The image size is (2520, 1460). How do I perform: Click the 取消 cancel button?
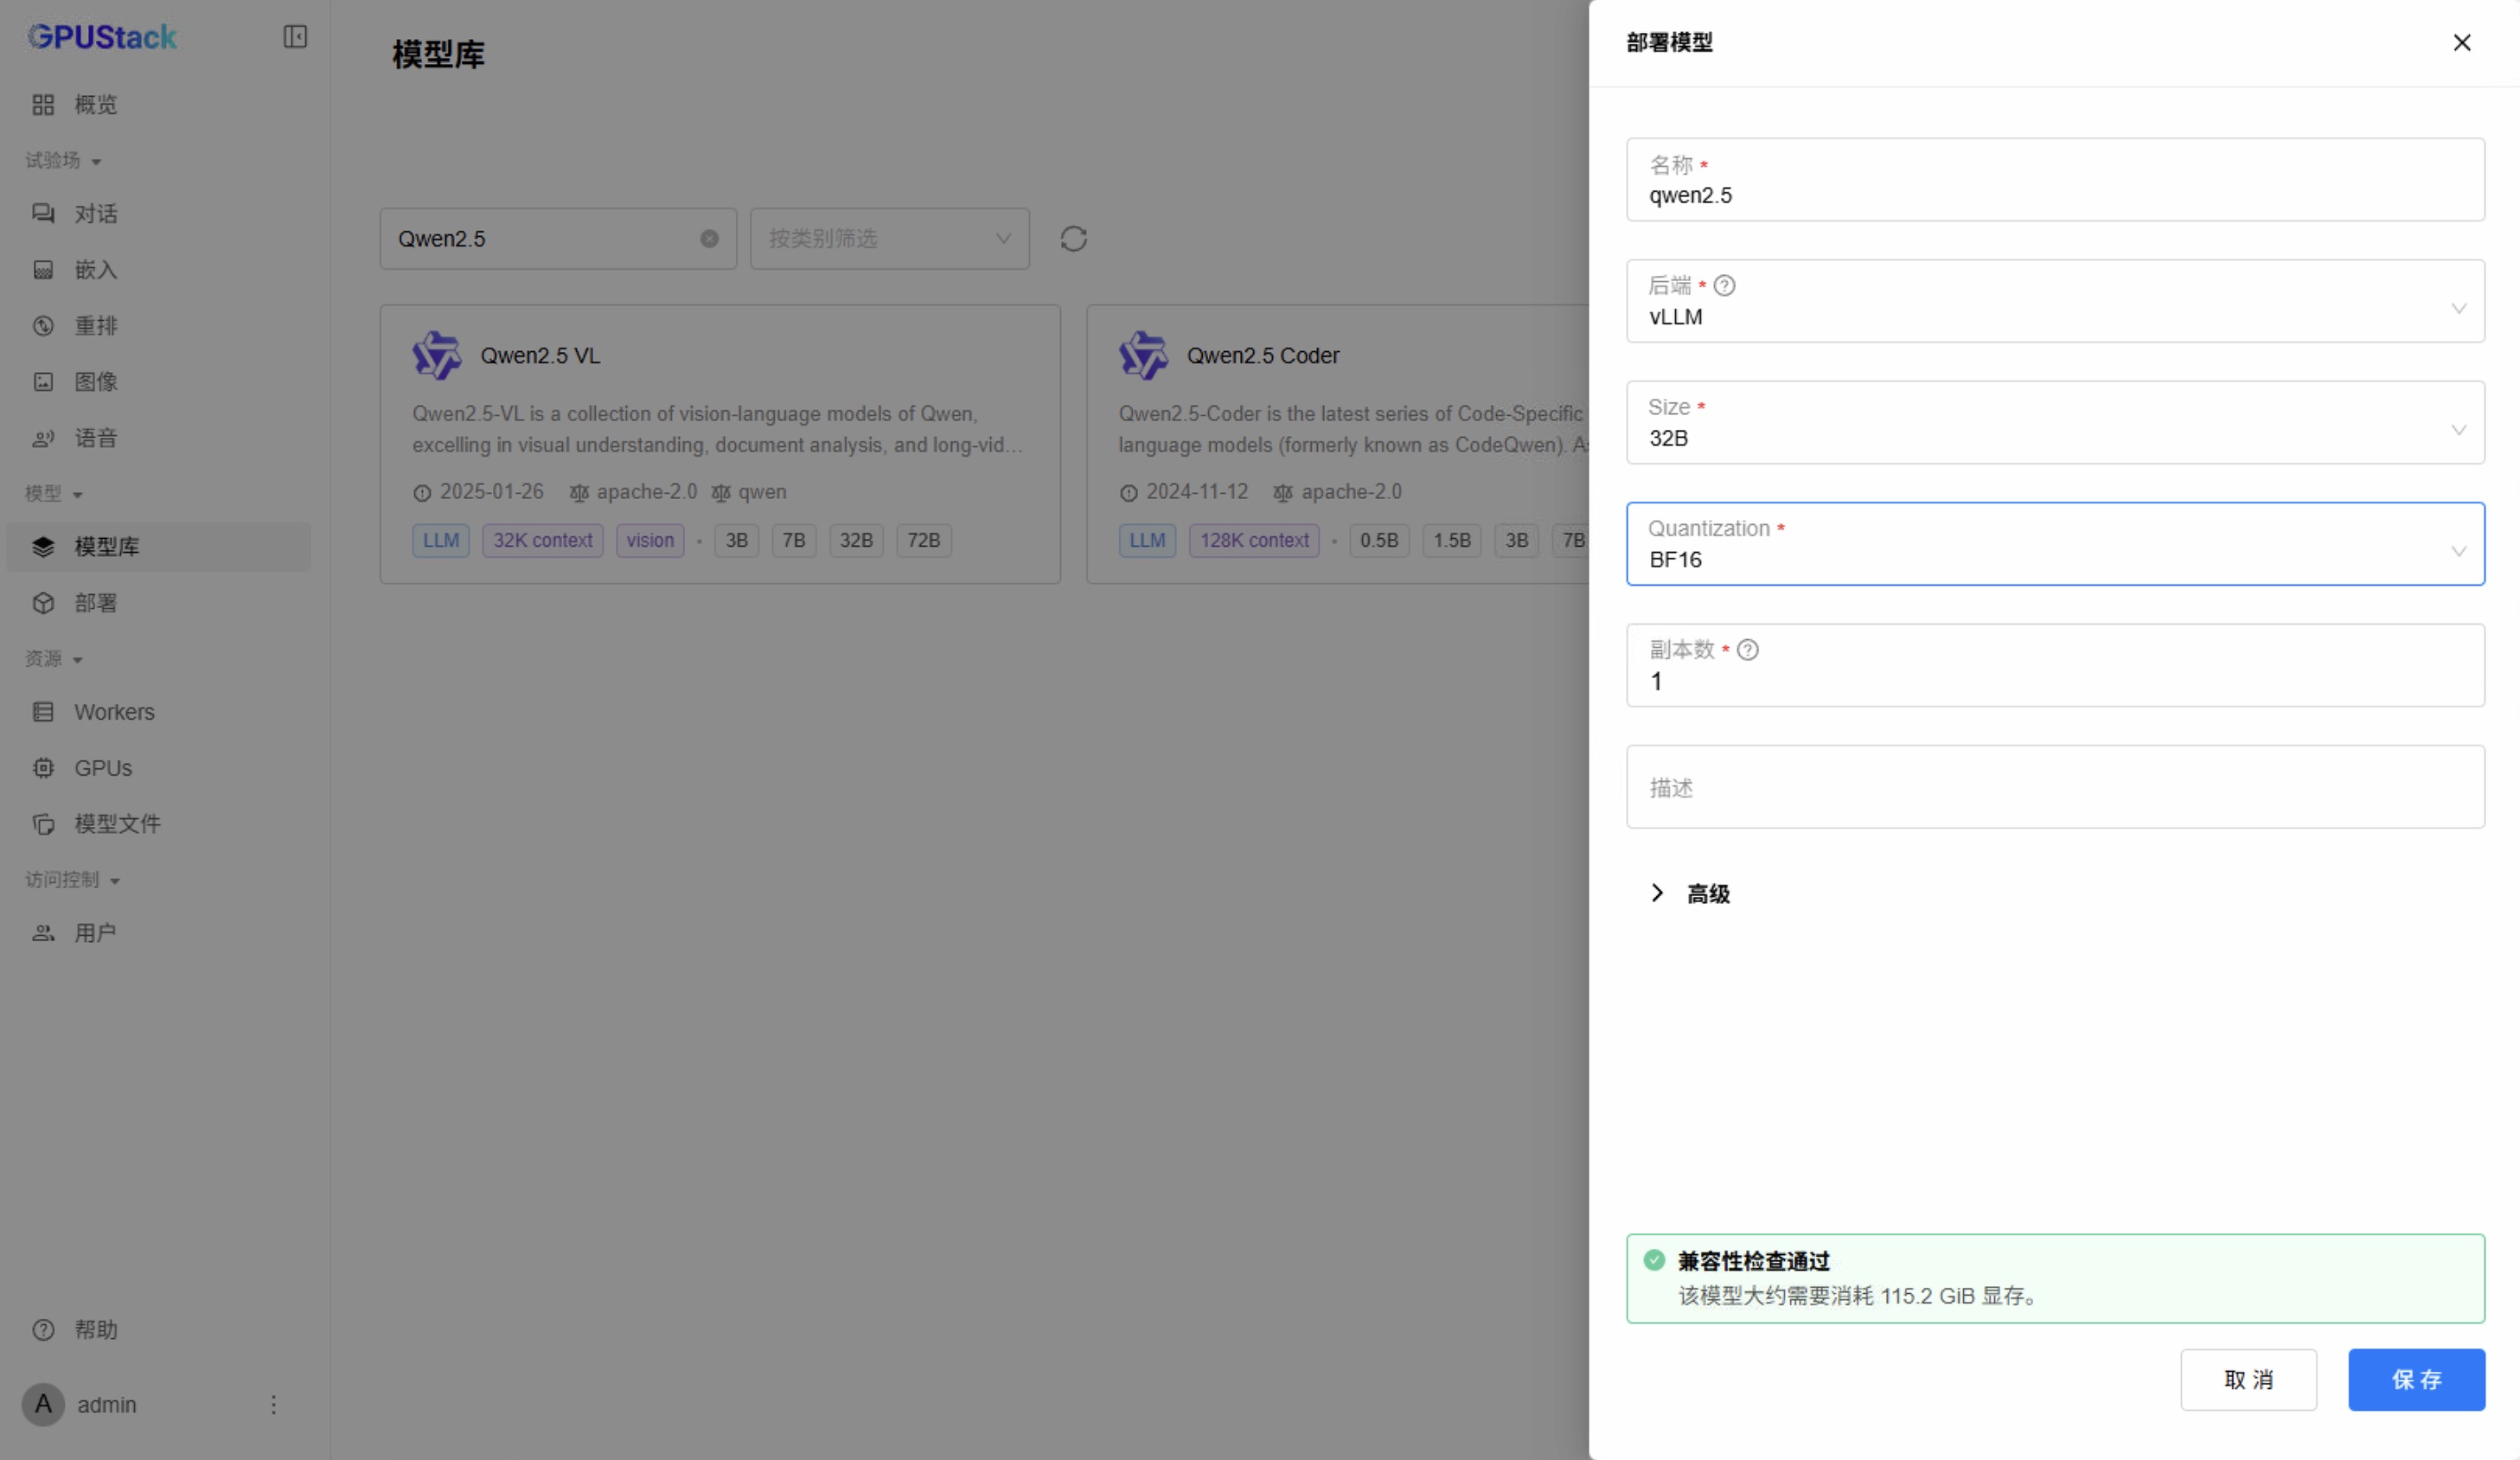click(x=2247, y=1379)
